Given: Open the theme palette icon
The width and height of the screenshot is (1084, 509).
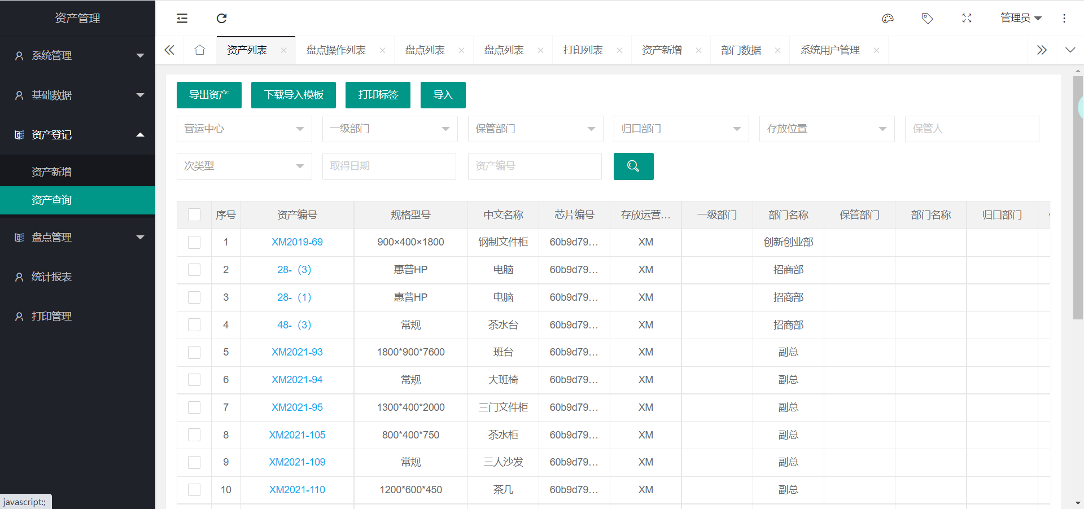Looking at the screenshot, I should click(x=888, y=18).
